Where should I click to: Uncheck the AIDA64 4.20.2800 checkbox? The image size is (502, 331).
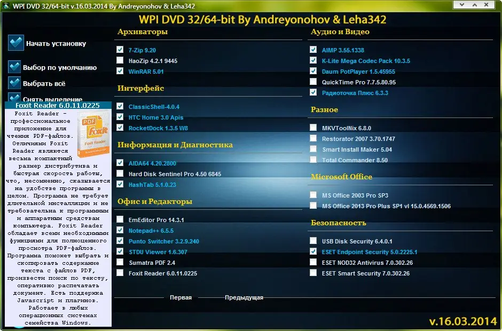pyautogui.click(x=120, y=163)
